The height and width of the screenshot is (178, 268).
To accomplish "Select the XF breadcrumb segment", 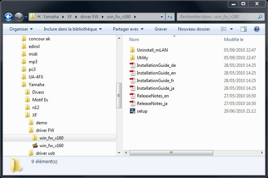I will pos(69,17).
